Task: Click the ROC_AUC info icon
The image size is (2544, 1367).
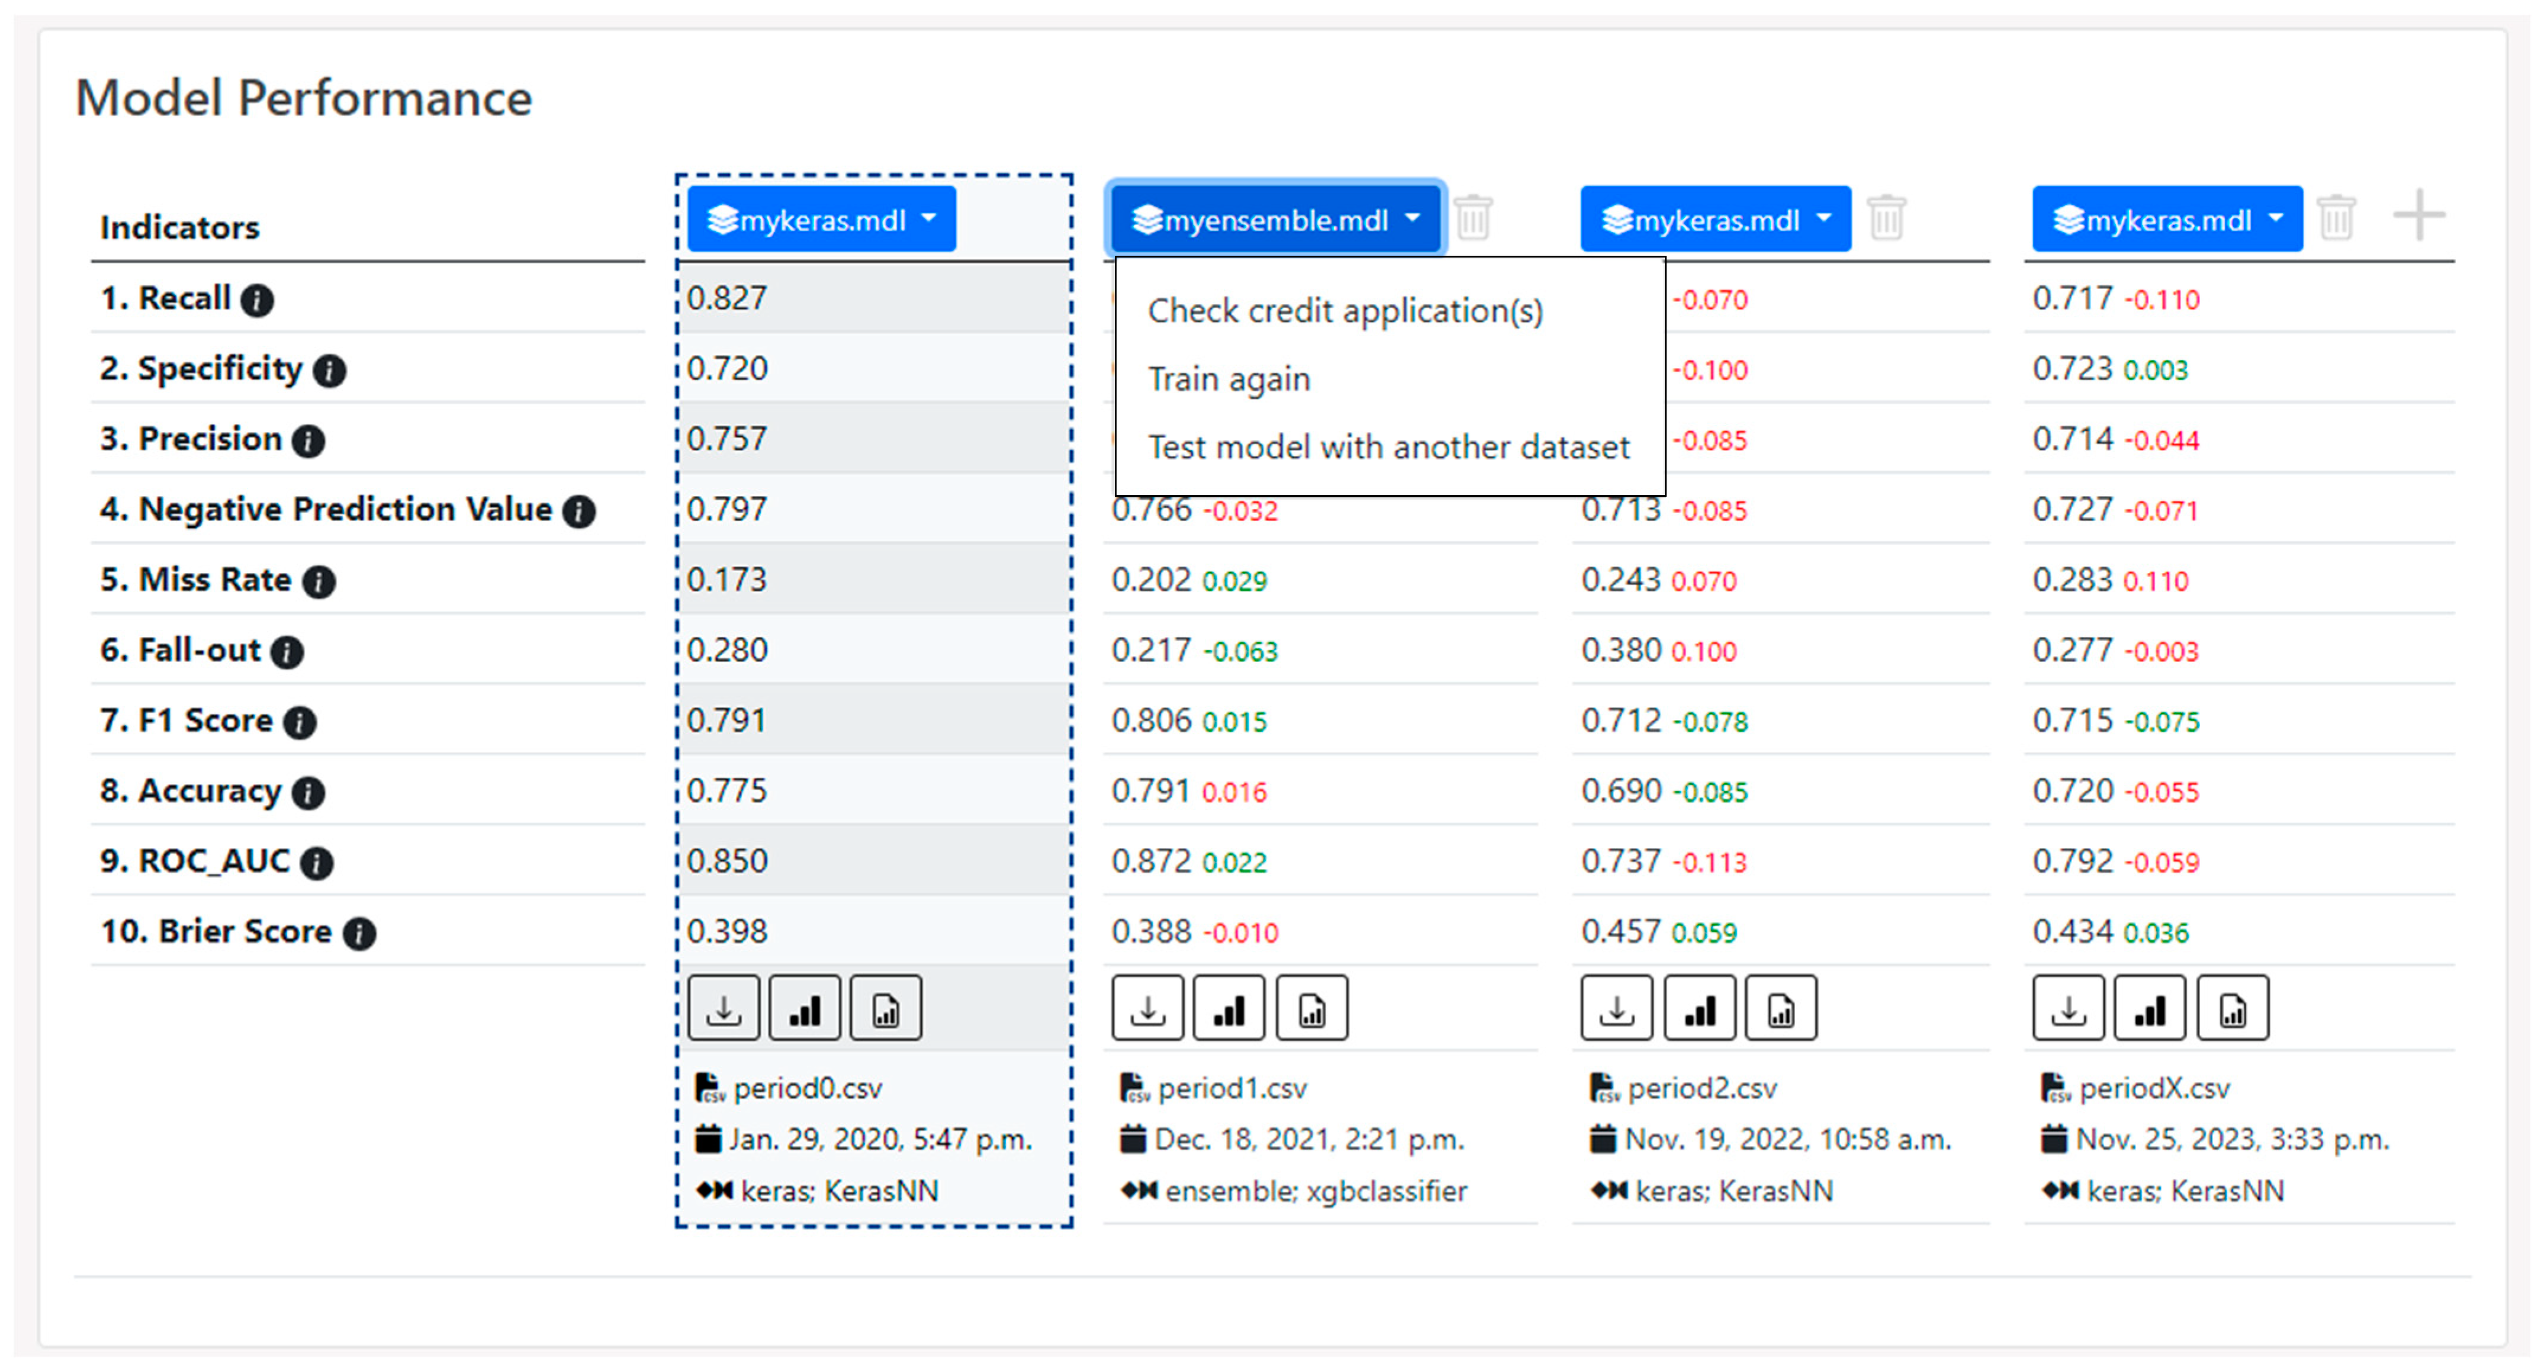Action: pos(317,863)
